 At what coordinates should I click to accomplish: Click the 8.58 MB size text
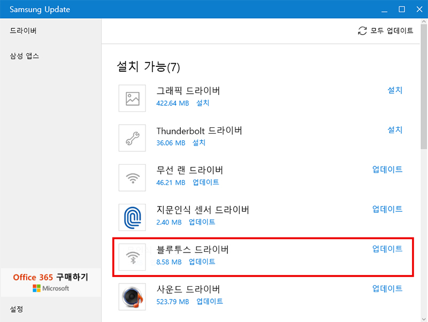pos(169,262)
